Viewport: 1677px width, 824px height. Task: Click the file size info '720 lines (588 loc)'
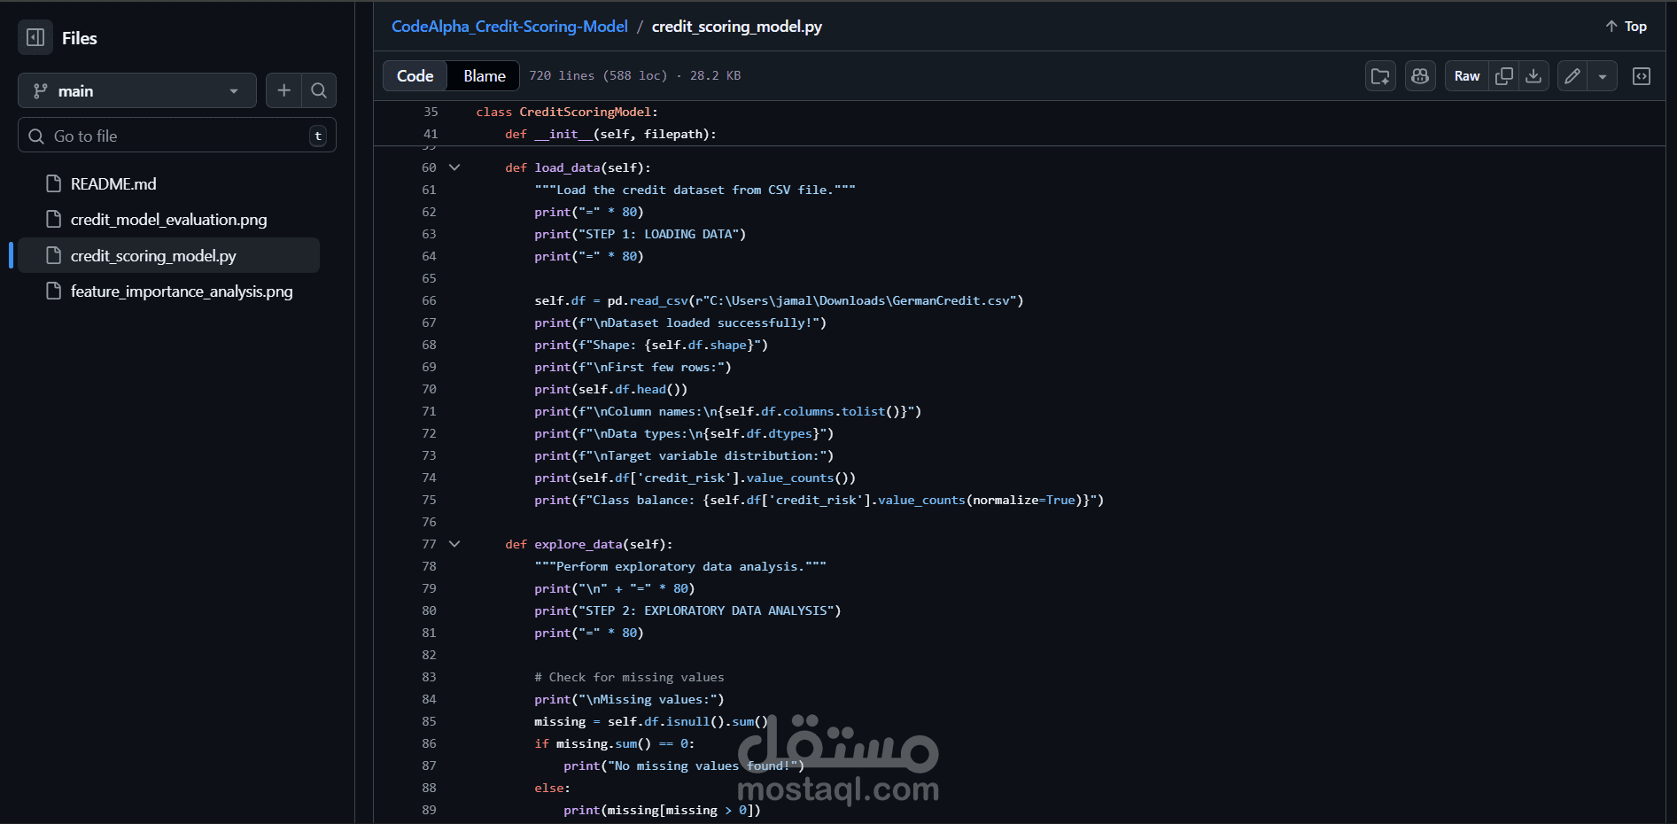click(x=598, y=75)
